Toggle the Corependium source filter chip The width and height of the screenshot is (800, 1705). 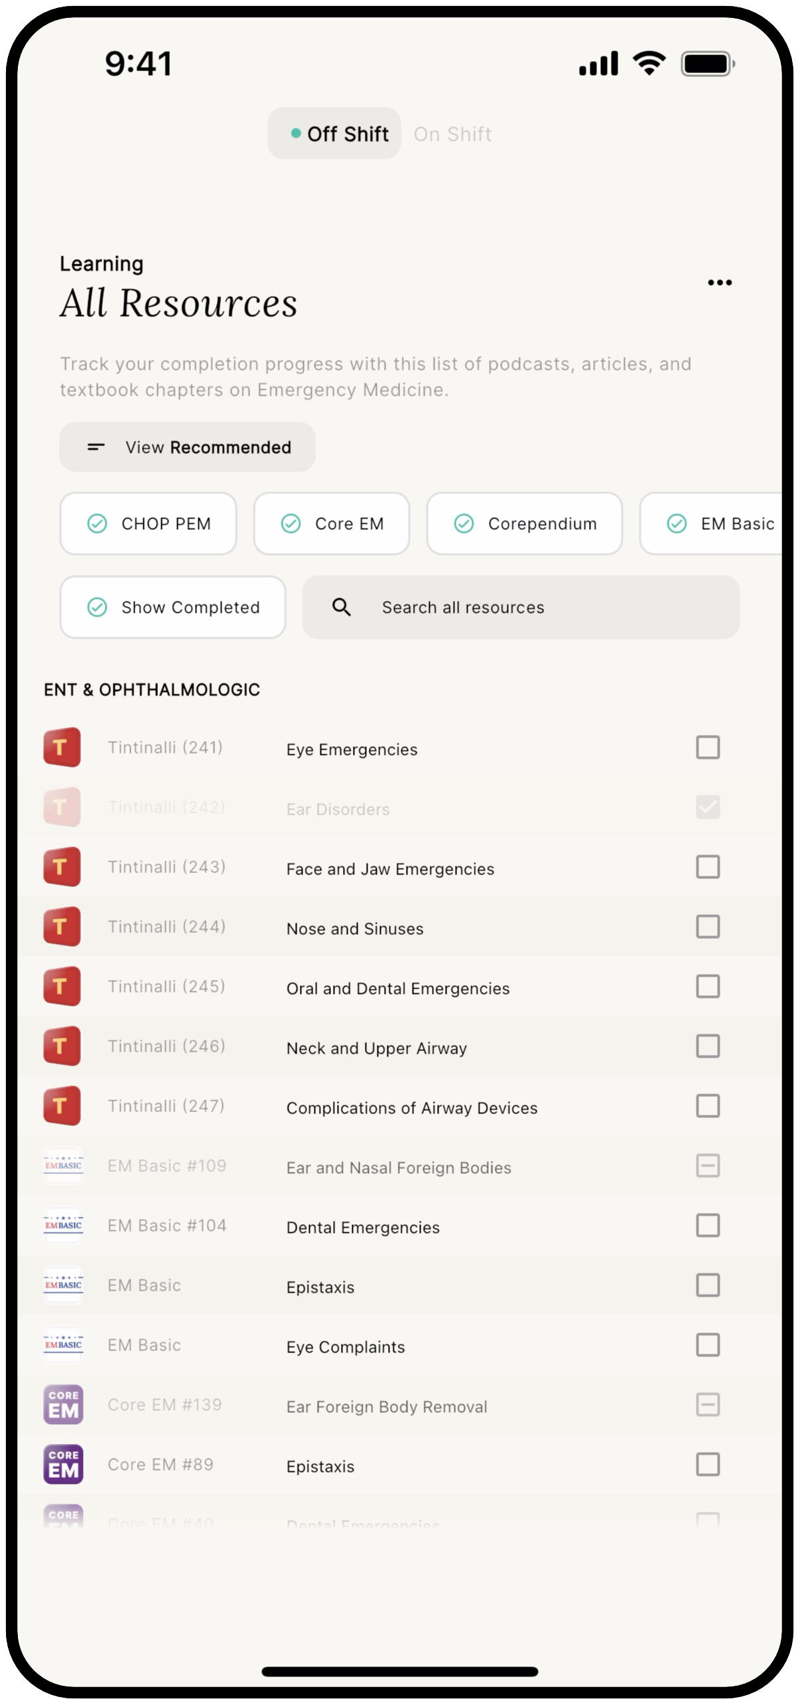click(x=524, y=524)
